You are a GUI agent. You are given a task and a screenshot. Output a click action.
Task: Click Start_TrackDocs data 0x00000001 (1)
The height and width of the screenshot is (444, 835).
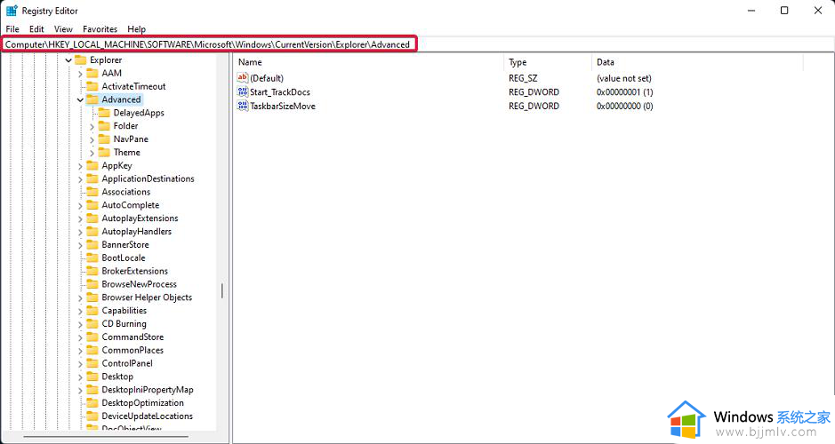click(x=624, y=92)
